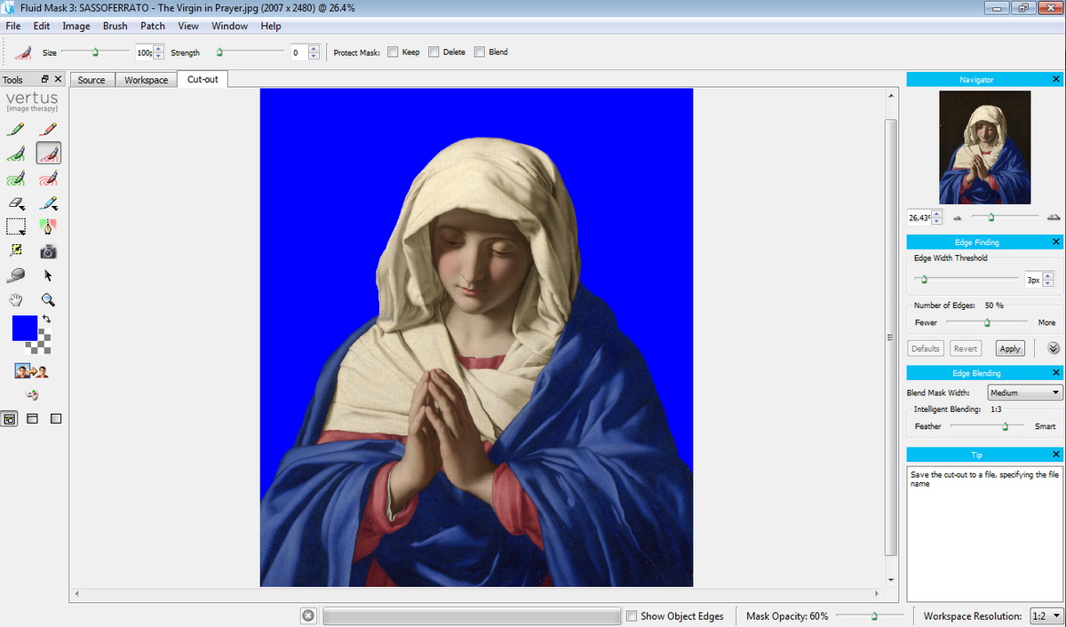Decrease Navigator zoom with down arrow

point(937,220)
